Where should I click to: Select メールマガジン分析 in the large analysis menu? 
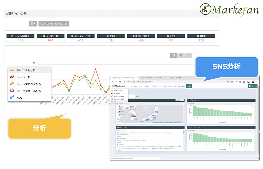tap(30, 84)
